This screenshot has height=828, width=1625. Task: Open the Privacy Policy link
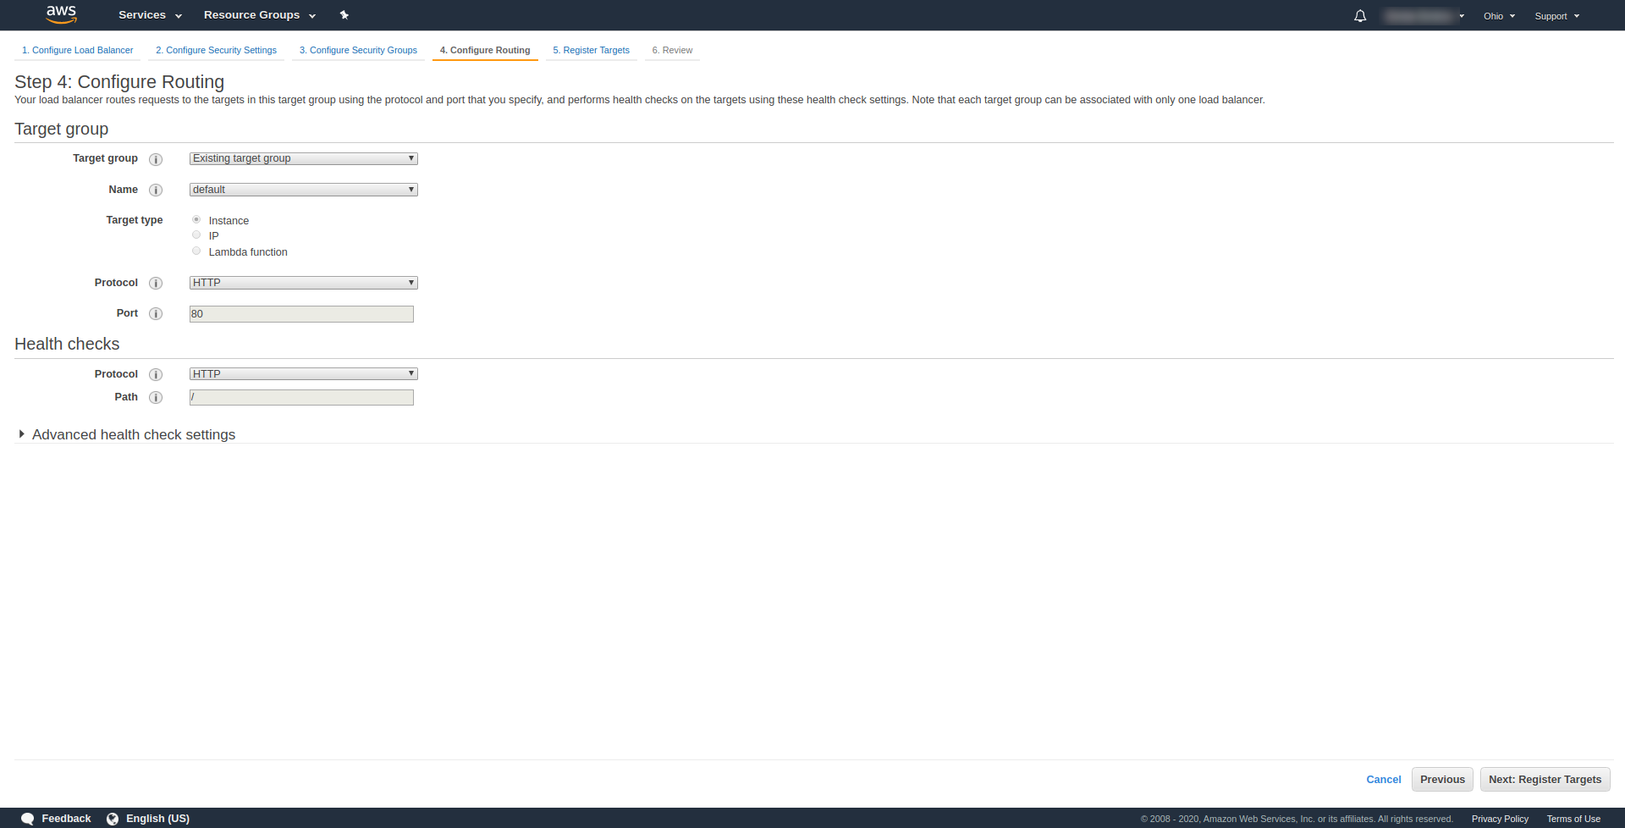click(1500, 819)
